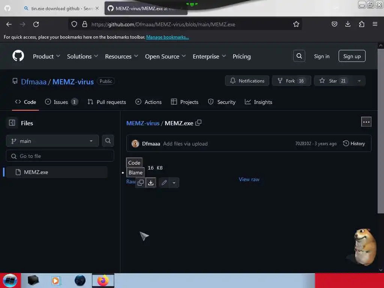Open the main branch selector dropdown

[x=52, y=141]
